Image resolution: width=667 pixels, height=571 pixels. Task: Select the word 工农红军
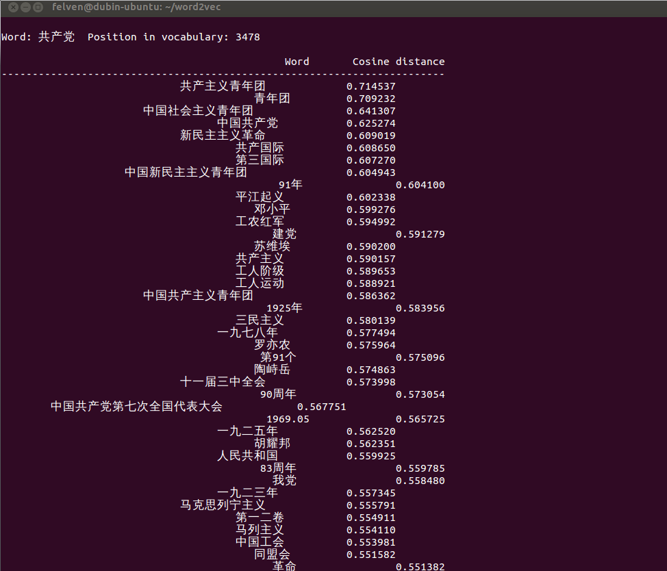coord(260,222)
